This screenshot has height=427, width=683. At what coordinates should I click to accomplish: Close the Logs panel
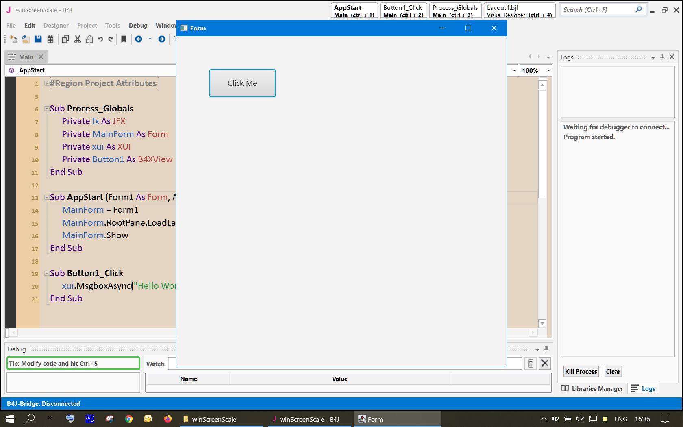coord(672,57)
